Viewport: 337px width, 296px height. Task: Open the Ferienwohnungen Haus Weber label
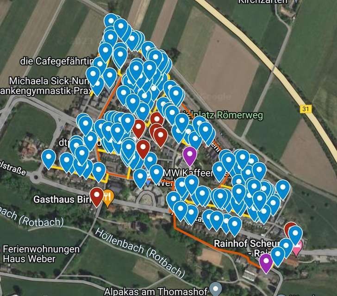click(40, 254)
